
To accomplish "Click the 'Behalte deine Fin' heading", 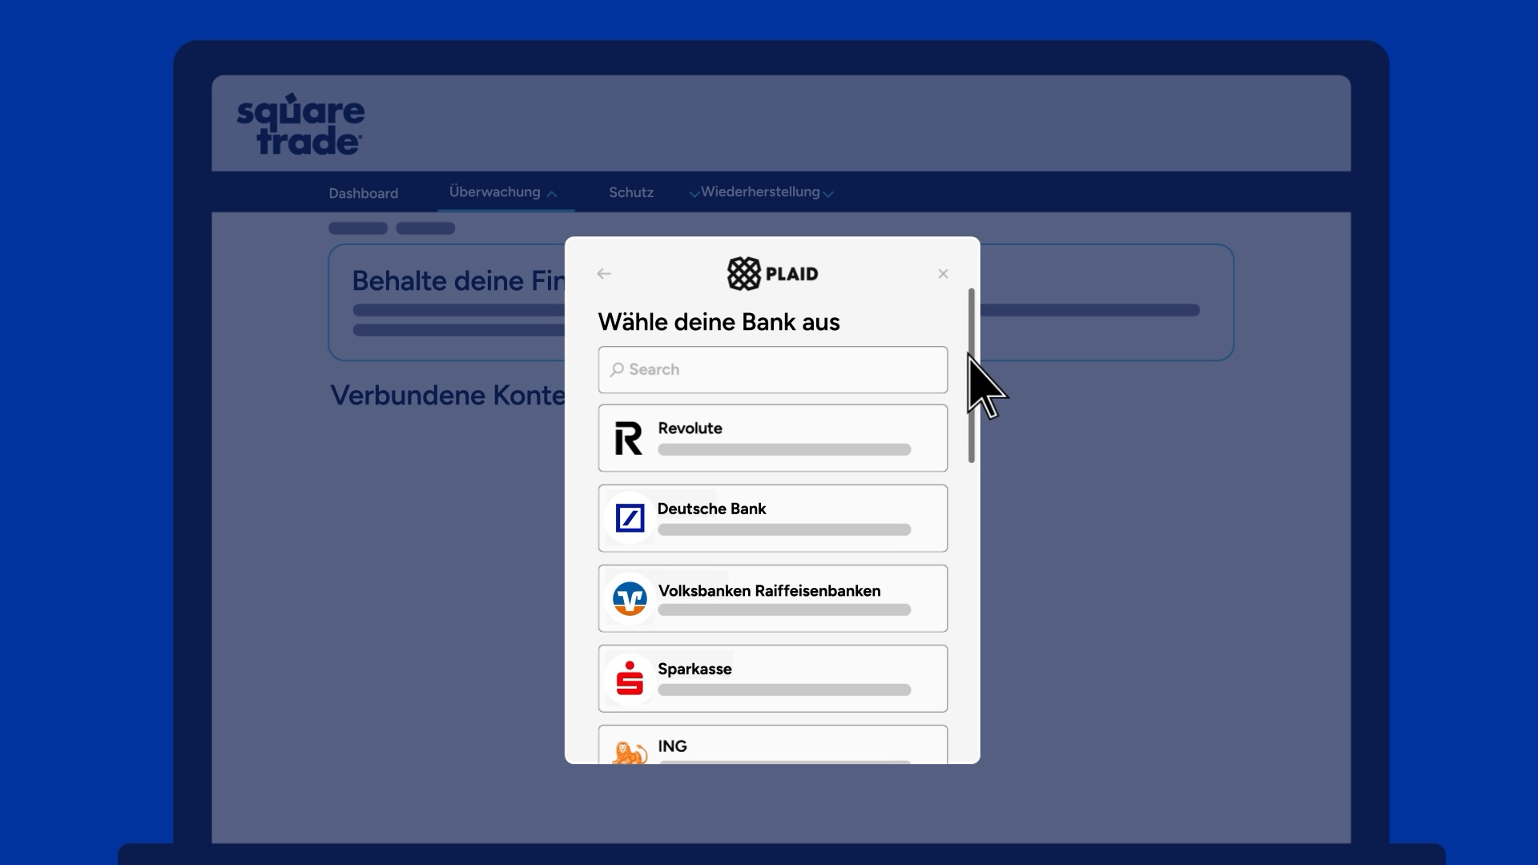I will click(x=458, y=281).
